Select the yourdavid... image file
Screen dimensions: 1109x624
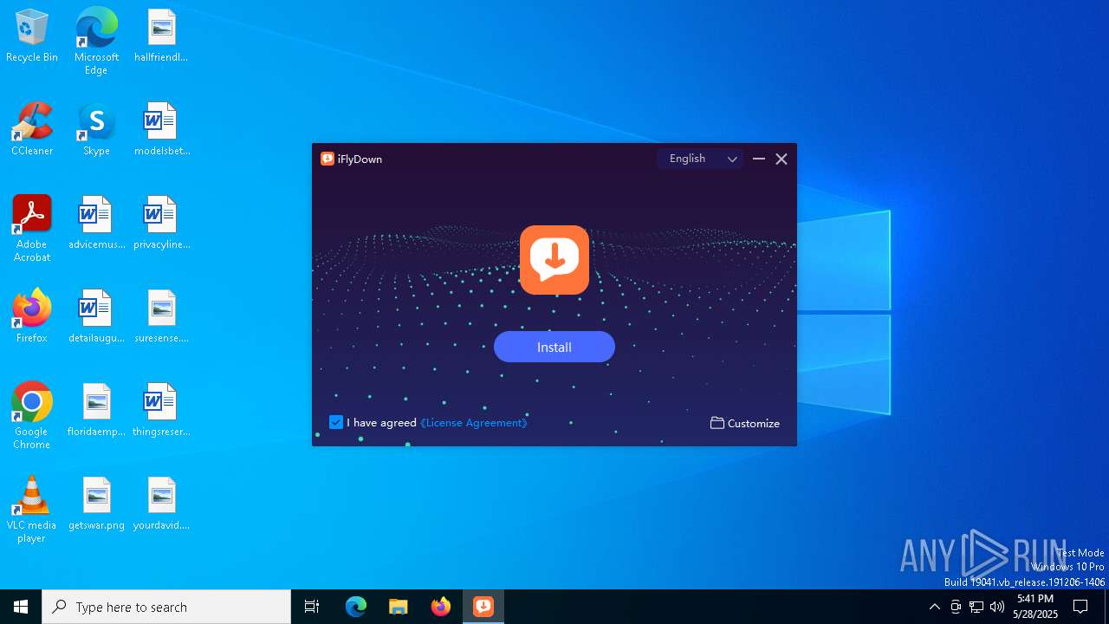pyautogui.click(x=161, y=504)
